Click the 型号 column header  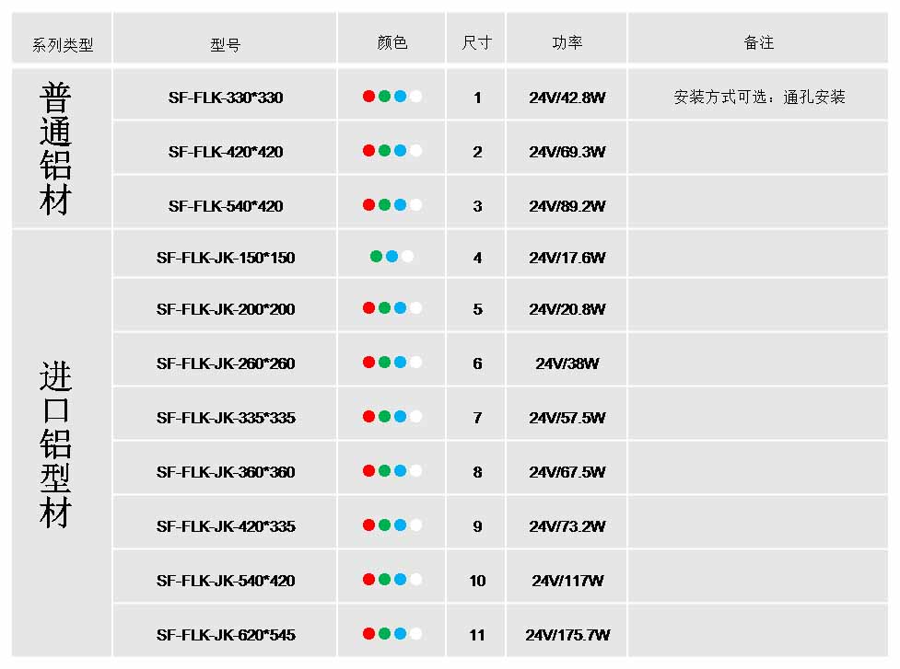coord(225,44)
